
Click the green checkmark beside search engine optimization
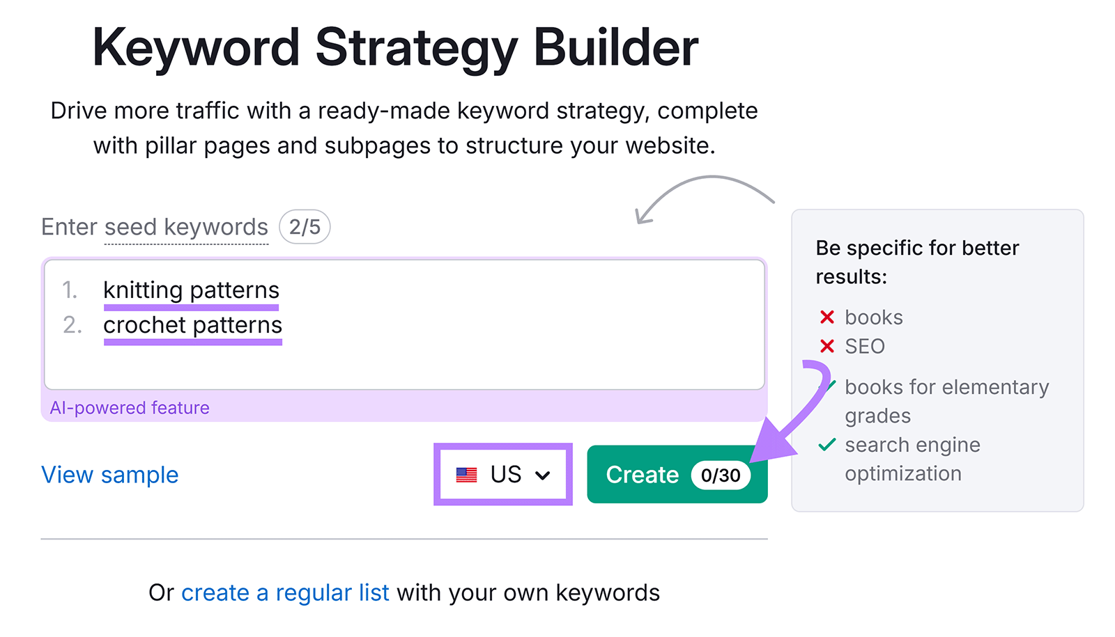tap(826, 443)
